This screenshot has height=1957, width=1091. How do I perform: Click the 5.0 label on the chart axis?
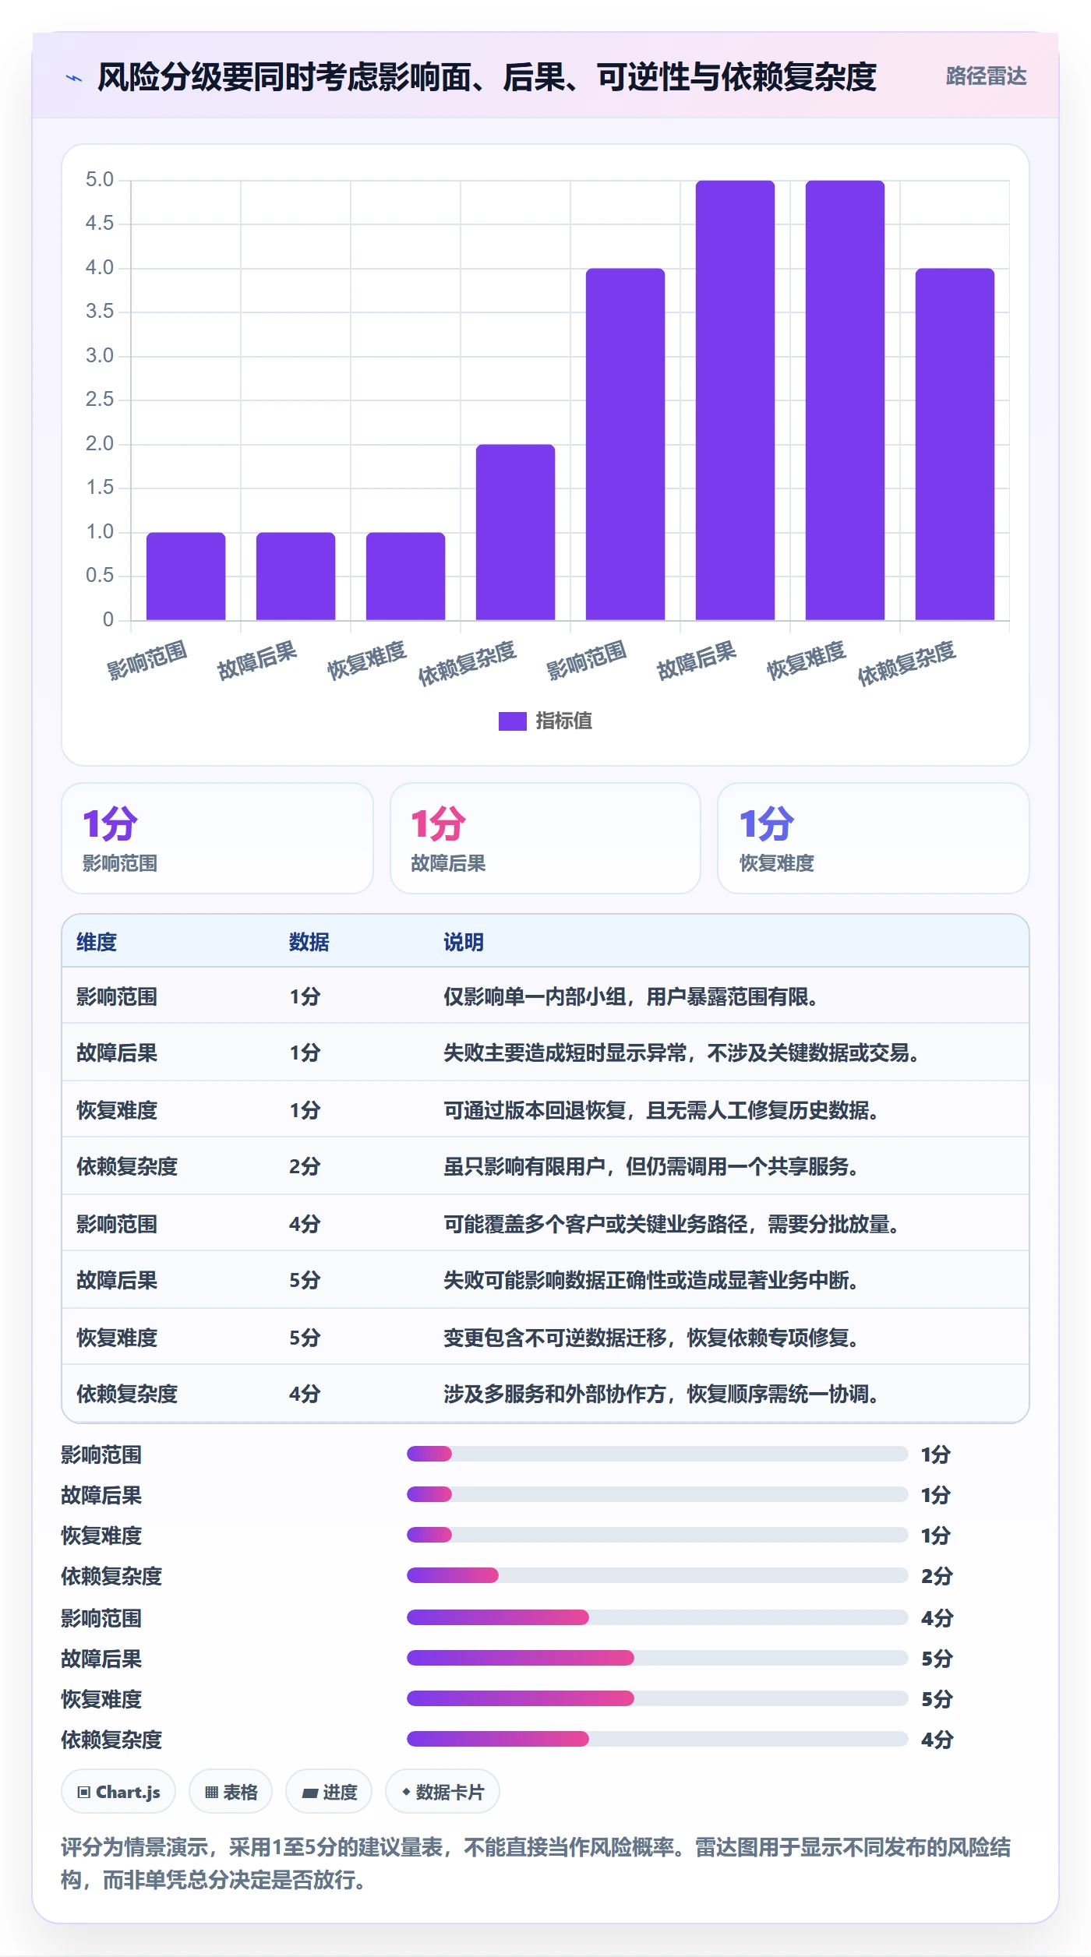[x=100, y=180]
